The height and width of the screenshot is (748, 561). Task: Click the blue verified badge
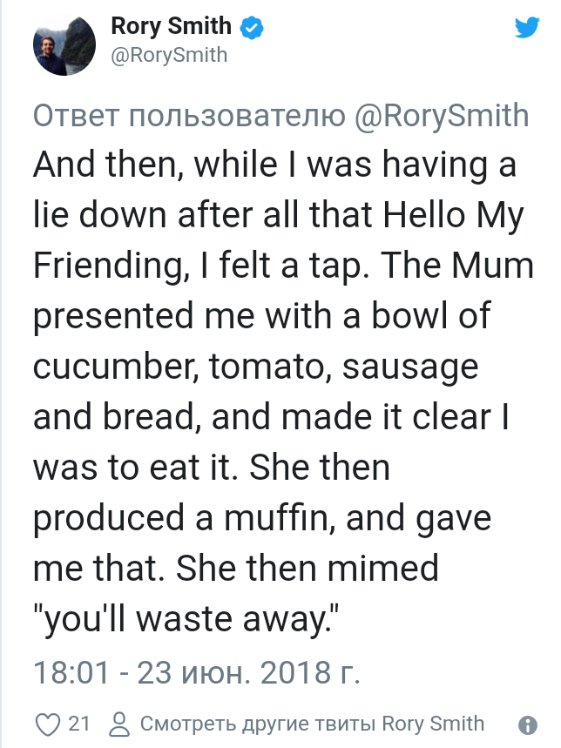click(x=252, y=28)
